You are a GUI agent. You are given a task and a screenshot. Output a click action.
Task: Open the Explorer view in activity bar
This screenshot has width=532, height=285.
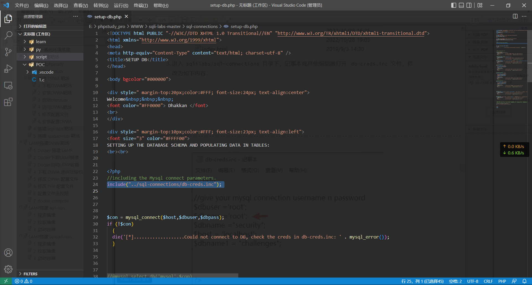click(8, 19)
